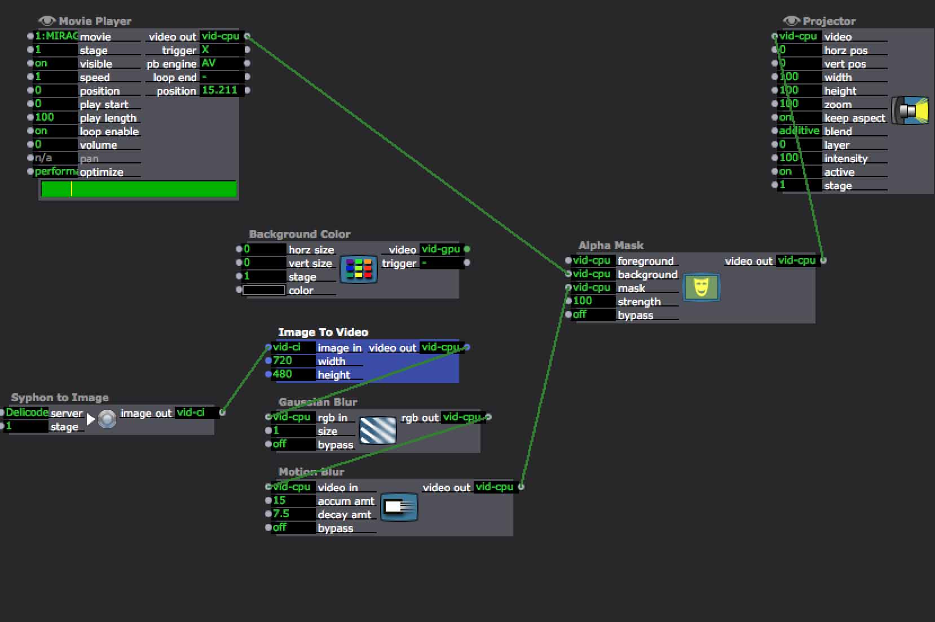Toggle Movie Player visible 'on' value

tap(56, 63)
